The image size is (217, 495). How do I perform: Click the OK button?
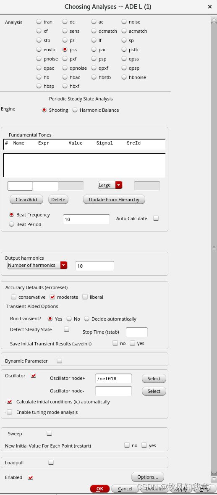99,489
